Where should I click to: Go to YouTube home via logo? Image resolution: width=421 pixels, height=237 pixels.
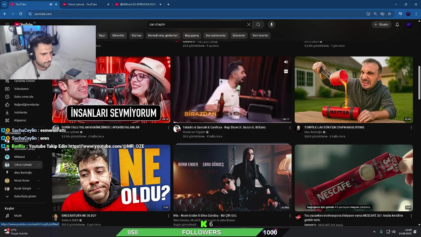24,24
